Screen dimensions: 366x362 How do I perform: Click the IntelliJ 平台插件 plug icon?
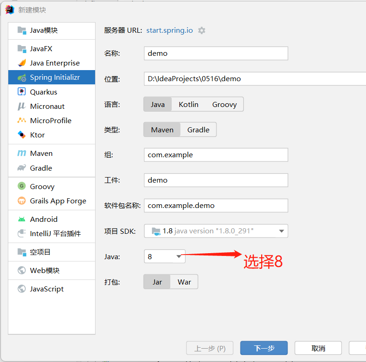pyautogui.click(x=22, y=233)
